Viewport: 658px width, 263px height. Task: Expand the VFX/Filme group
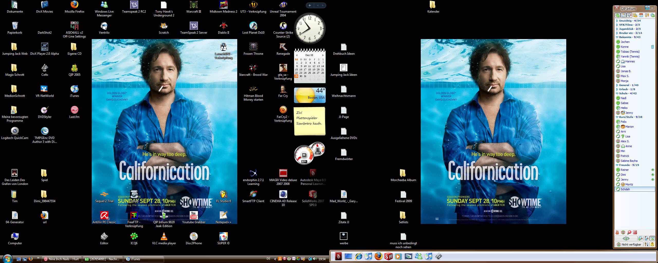coord(617,25)
